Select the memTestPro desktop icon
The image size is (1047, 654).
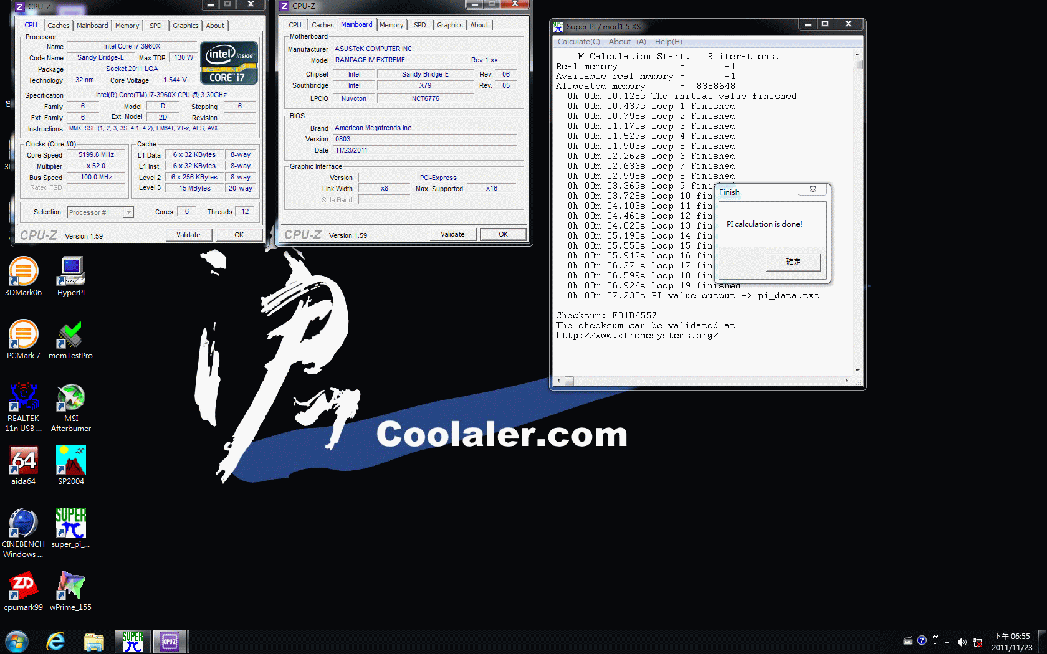pos(70,339)
